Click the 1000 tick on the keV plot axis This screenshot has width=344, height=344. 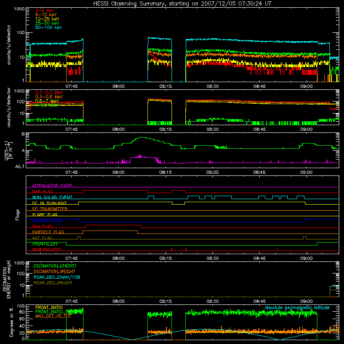(x=19, y=9)
